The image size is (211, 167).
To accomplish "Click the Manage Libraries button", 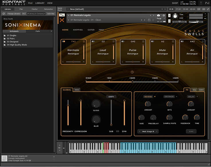I will [x=14, y=14].
